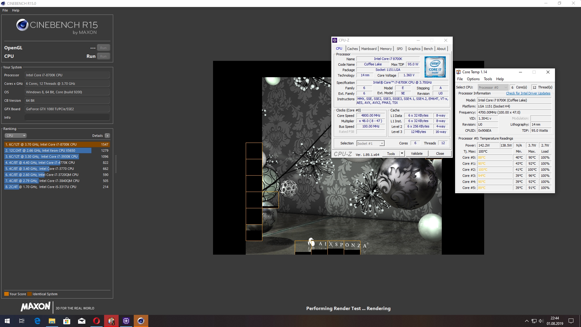581x327 pixels.
Task: Click the orange Your Score legend swatch
Action: coord(6,294)
